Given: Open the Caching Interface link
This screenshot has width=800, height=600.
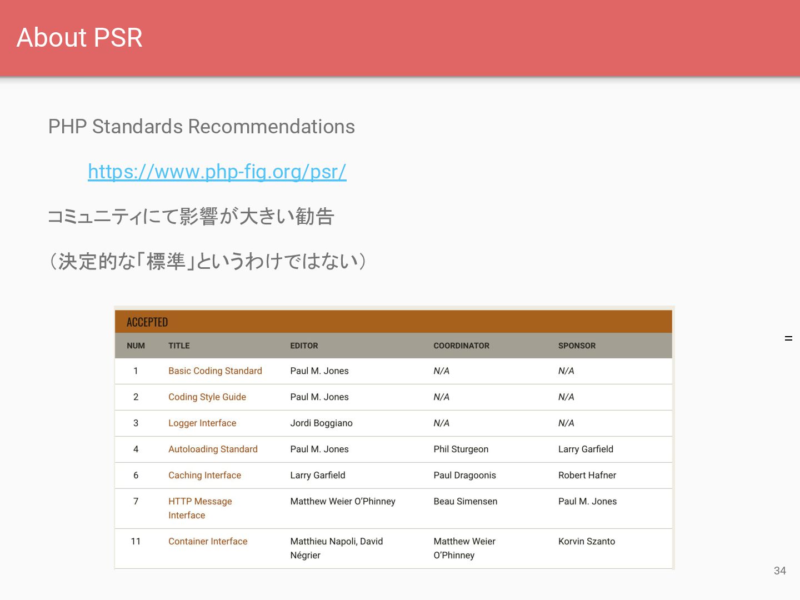Looking at the screenshot, I should click(x=204, y=475).
